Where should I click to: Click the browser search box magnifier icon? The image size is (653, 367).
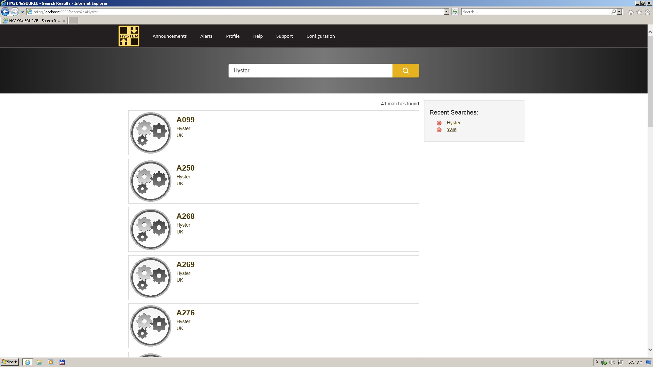[x=614, y=12]
